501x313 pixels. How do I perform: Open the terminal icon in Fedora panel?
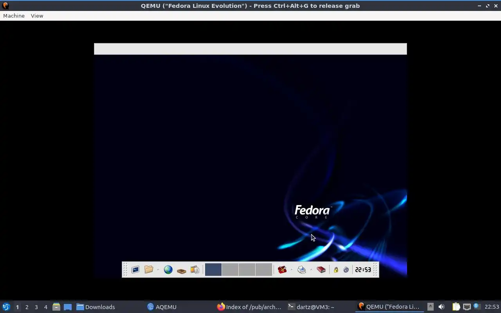(135, 270)
